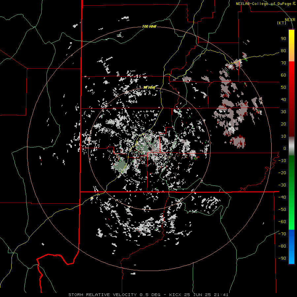Click the 90 value on velocity scale
The image size is (297, 297).
coord(283,39)
